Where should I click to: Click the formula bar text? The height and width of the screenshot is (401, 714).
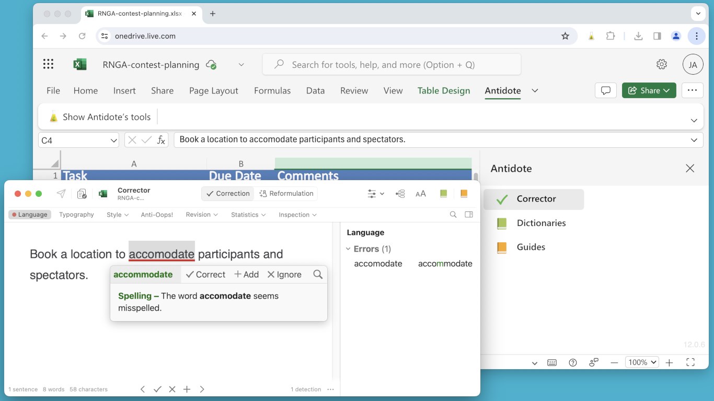[x=292, y=139]
